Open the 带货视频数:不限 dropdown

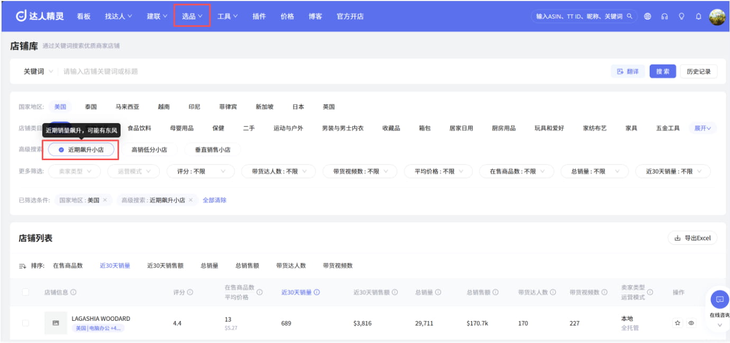(360, 171)
